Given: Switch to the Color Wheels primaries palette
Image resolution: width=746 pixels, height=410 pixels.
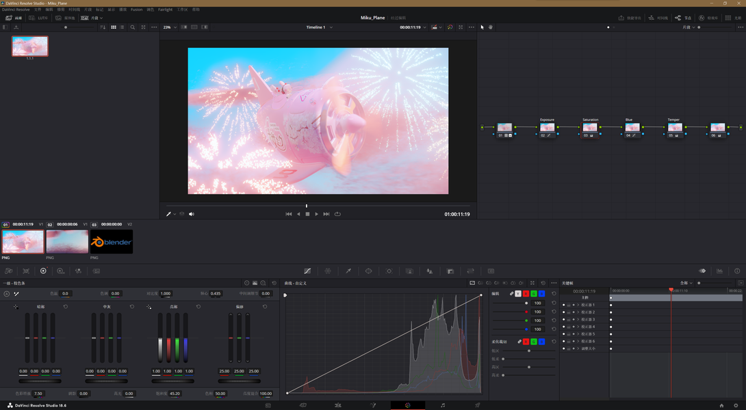Looking at the screenshot, I should coord(43,271).
